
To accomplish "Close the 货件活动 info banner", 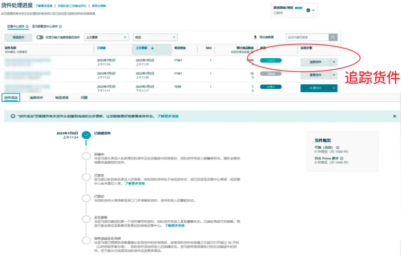I will [x=394, y=116].
